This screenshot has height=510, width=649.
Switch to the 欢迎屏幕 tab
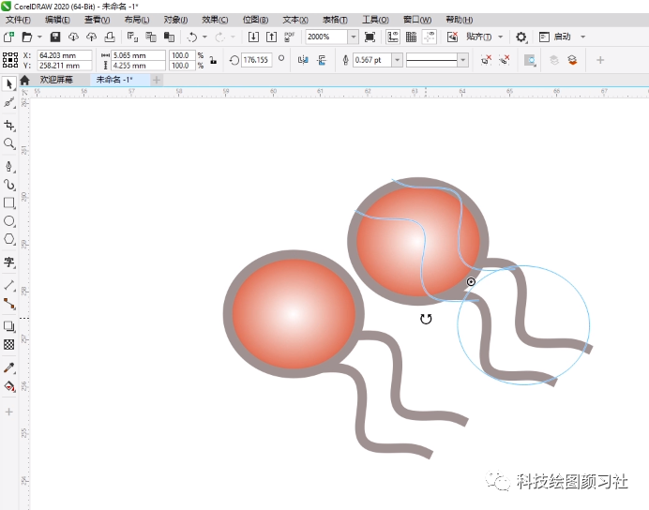[x=56, y=80]
